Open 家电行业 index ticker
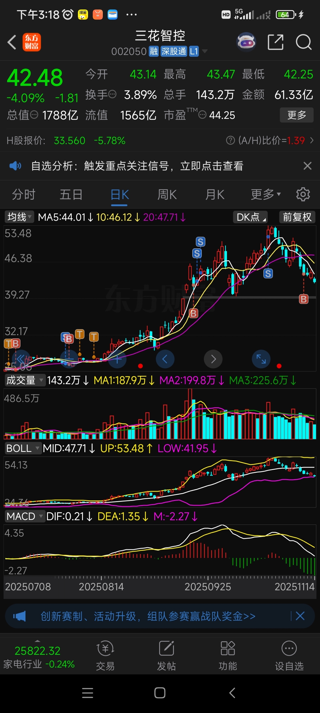This screenshot has height=713, width=320. (x=39, y=657)
